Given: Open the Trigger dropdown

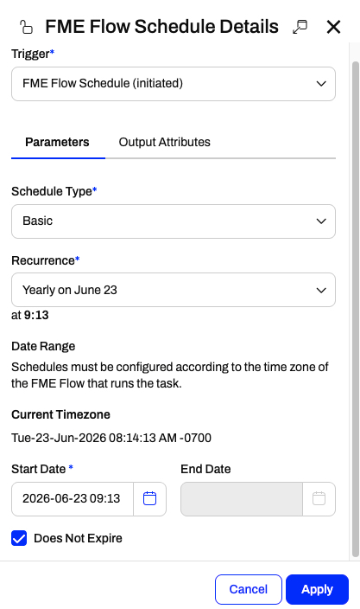Looking at the screenshot, I should 174,84.
